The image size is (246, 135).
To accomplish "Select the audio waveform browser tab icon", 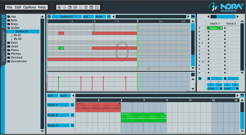I will (x=3, y=21).
